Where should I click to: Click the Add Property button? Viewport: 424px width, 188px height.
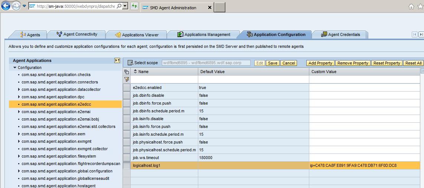(320, 63)
